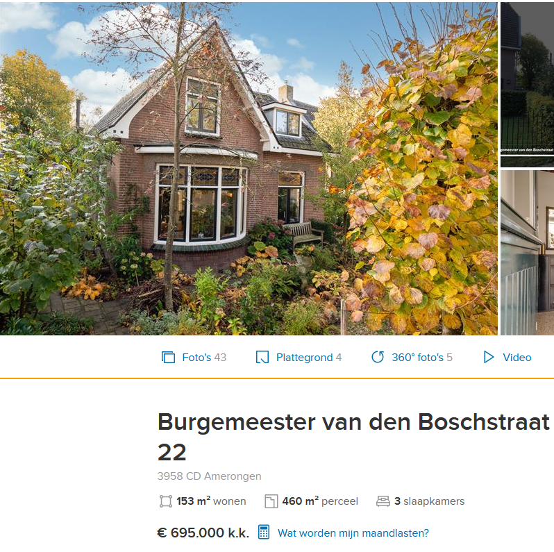Screen dimensions: 554x552
Task: Click the € 695.000 k.k. price
Action: [203, 533]
